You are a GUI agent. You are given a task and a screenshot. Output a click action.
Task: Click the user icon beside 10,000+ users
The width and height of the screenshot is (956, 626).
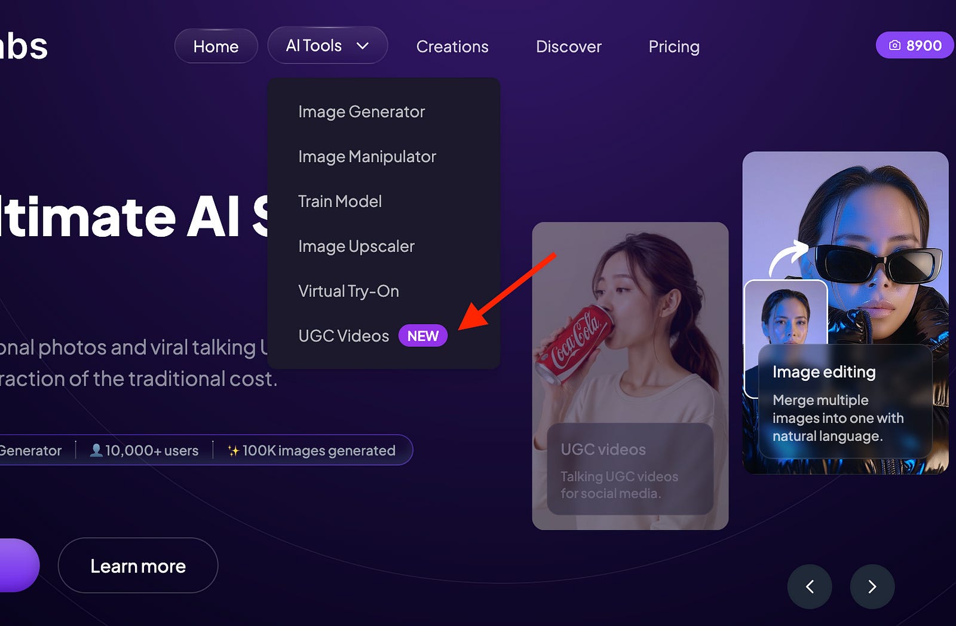[96, 450]
